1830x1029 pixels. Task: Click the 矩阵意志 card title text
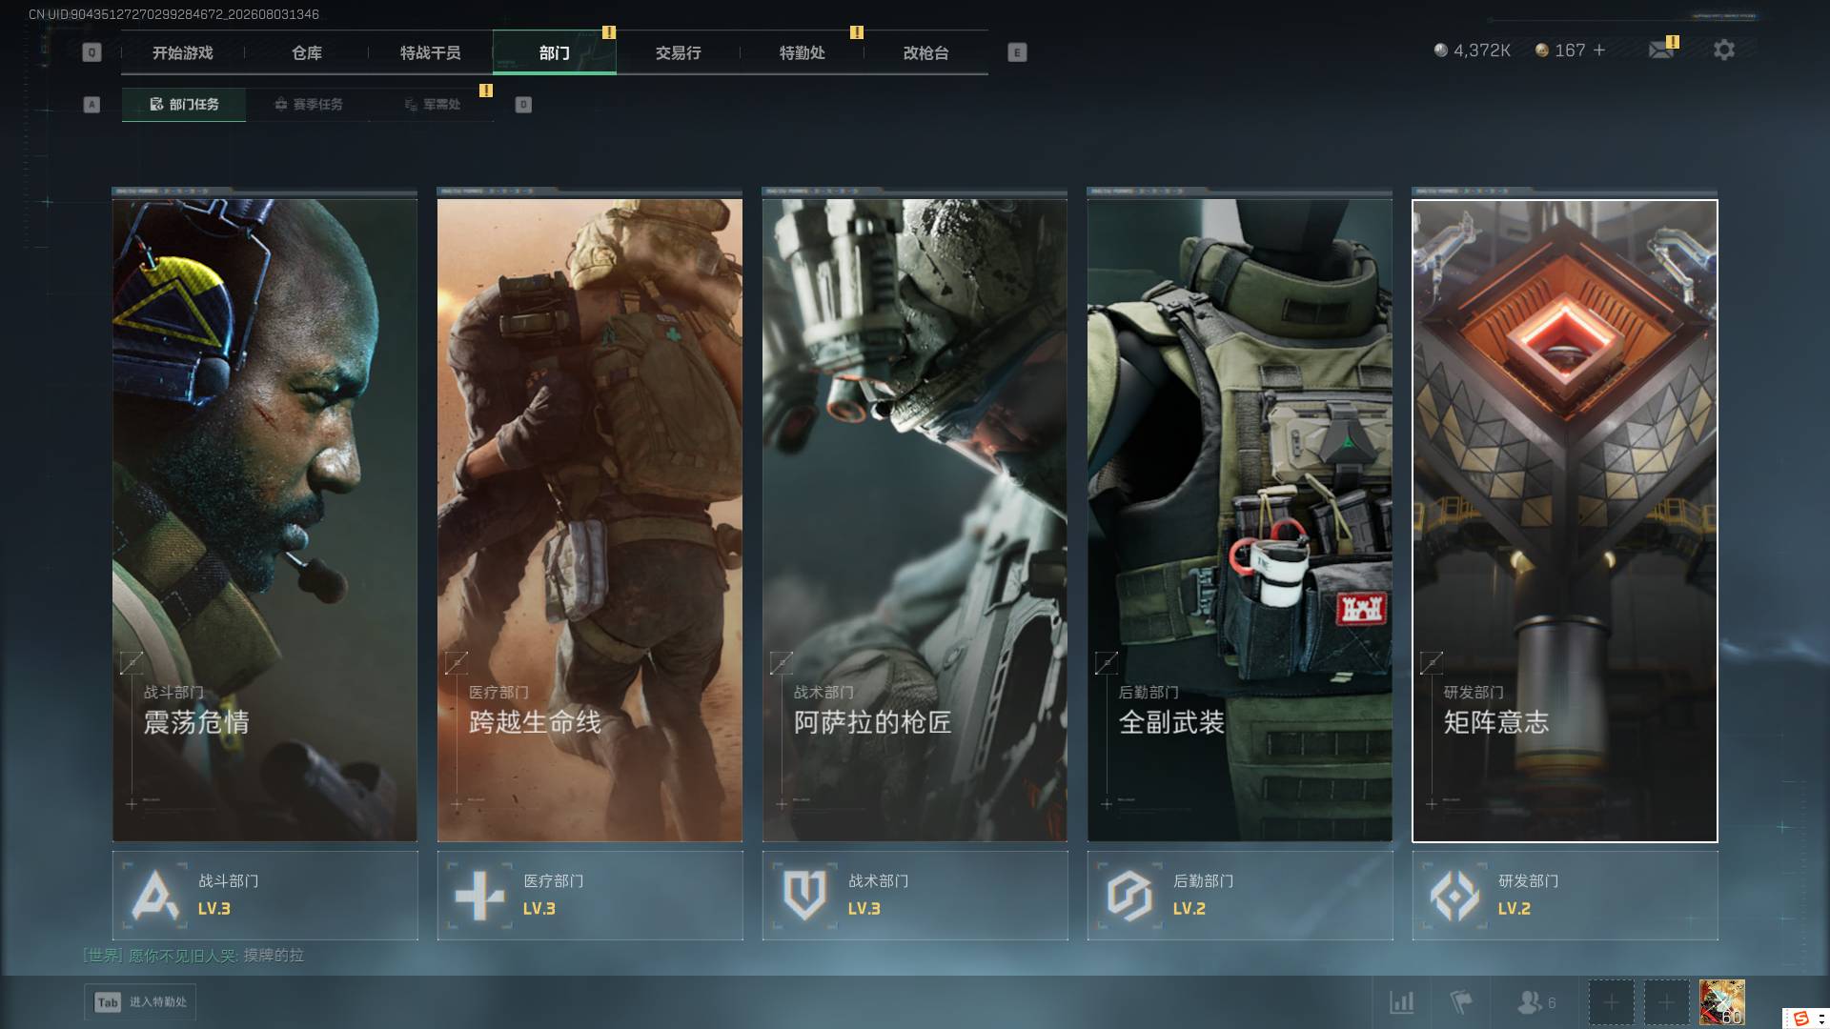pyautogui.click(x=1496, y=722)
